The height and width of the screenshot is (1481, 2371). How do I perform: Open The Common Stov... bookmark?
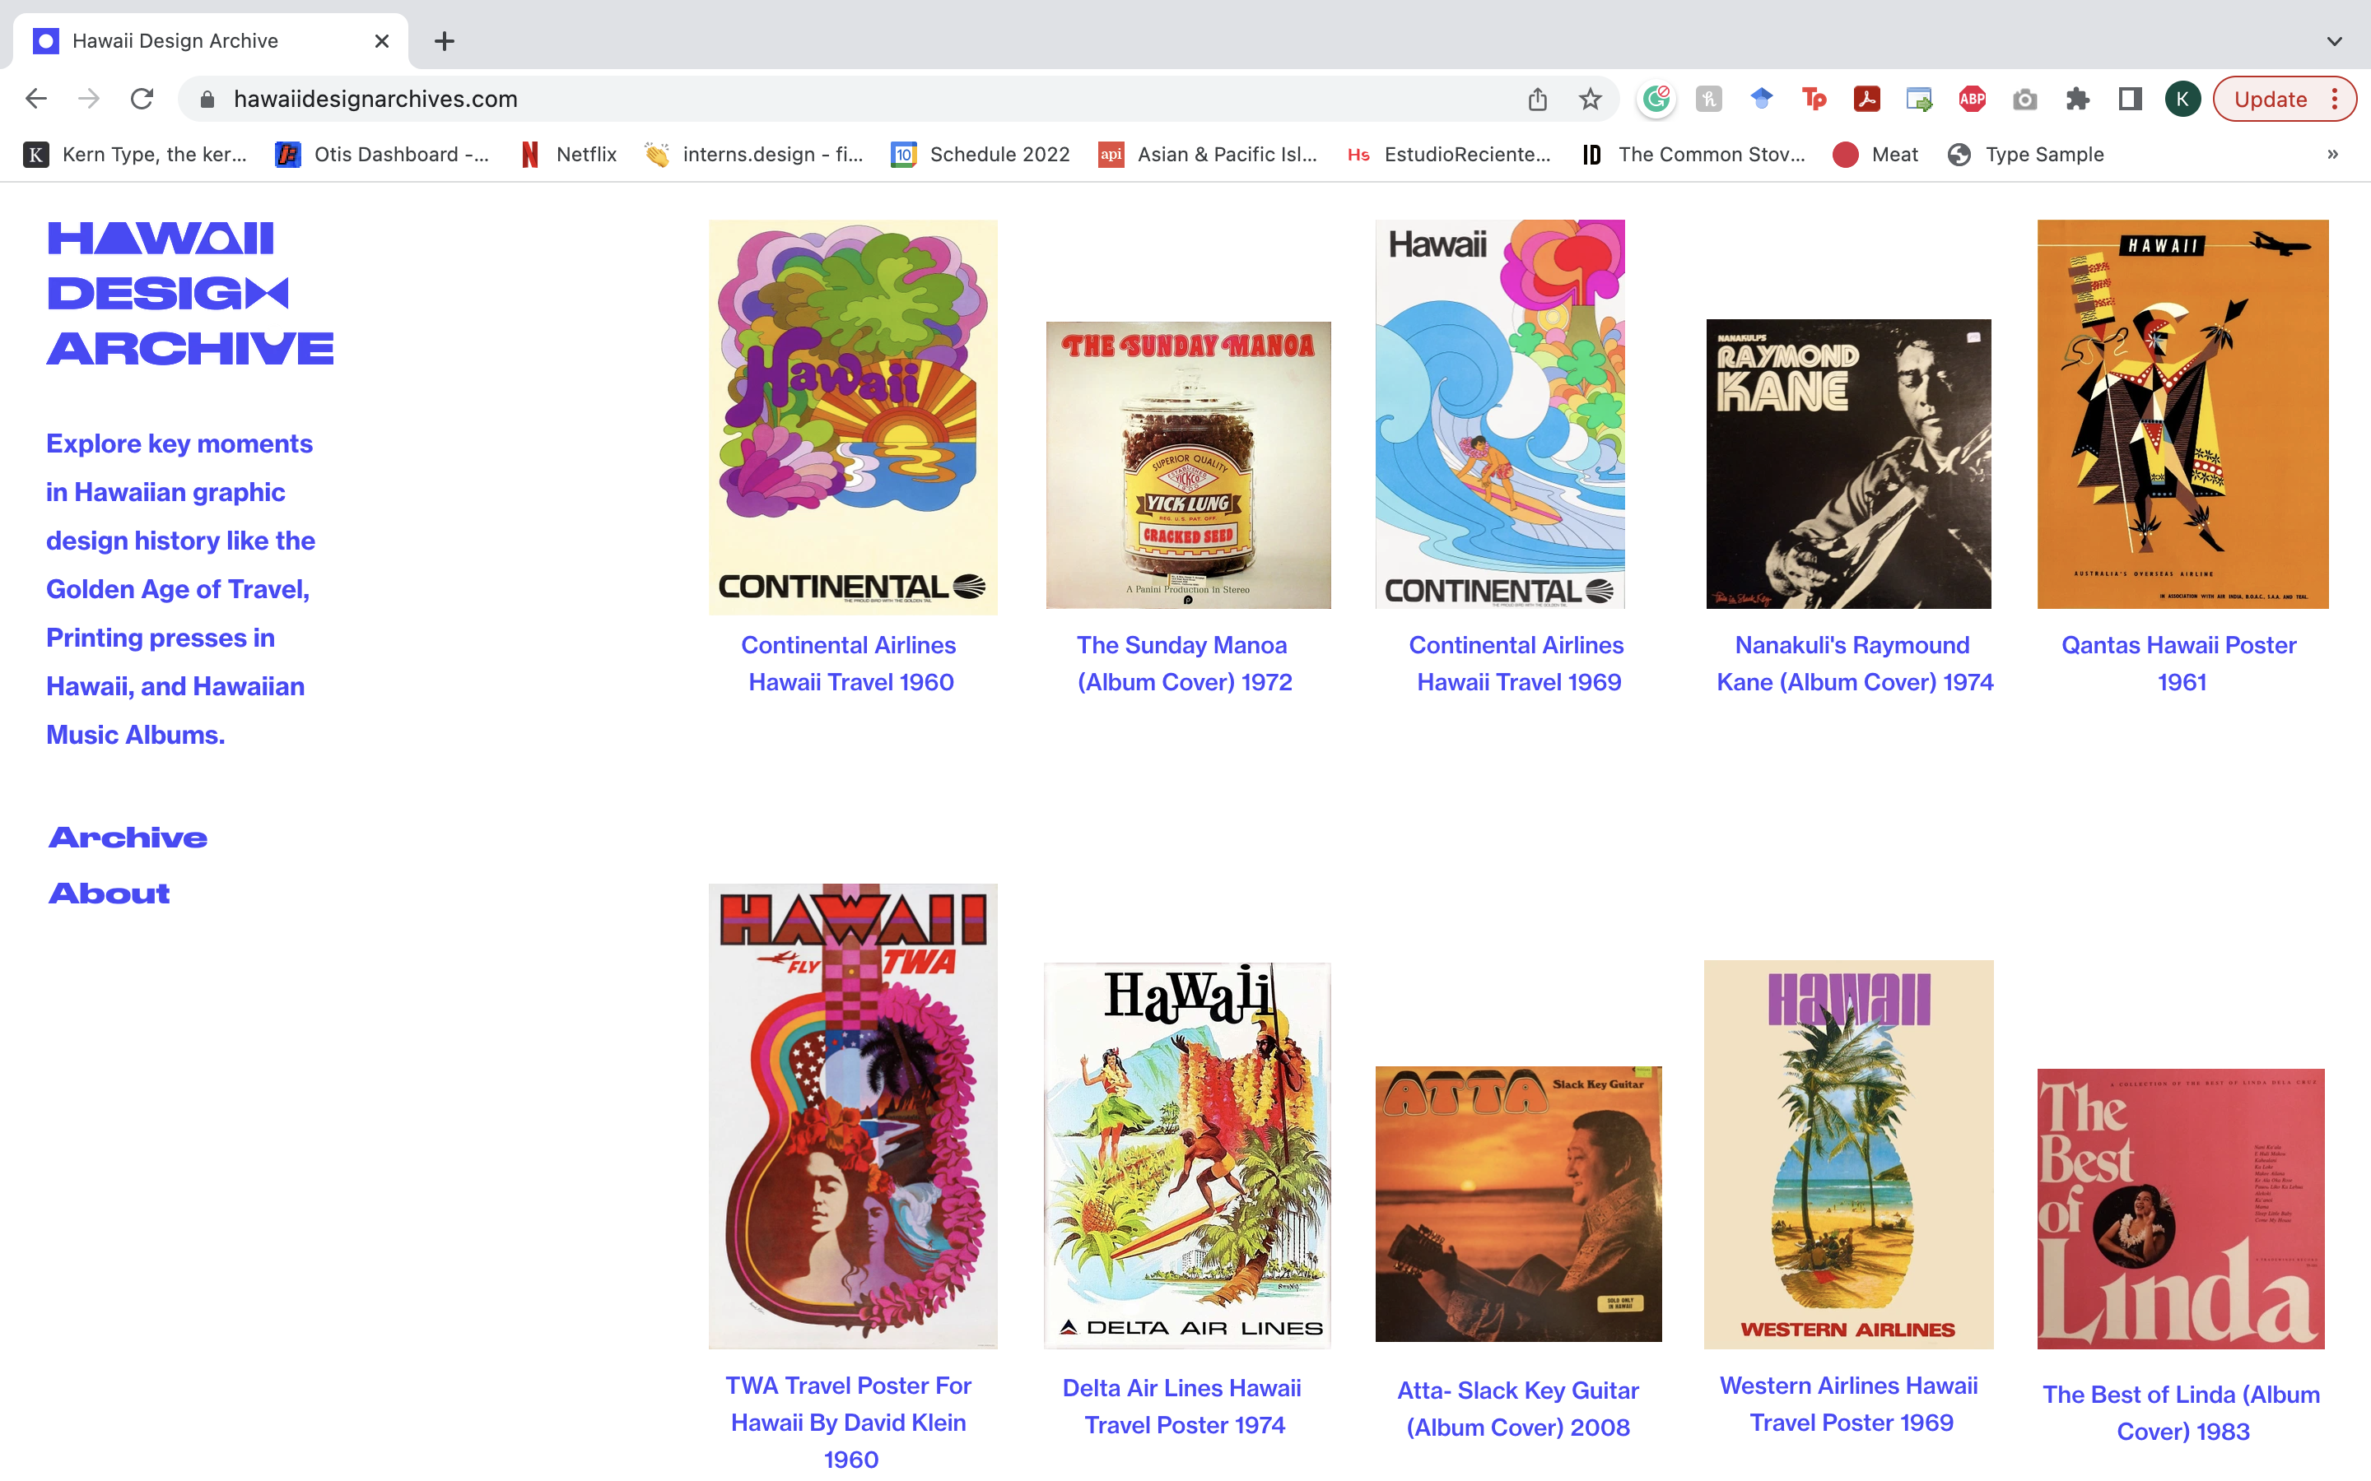(x=1693, y=154)
